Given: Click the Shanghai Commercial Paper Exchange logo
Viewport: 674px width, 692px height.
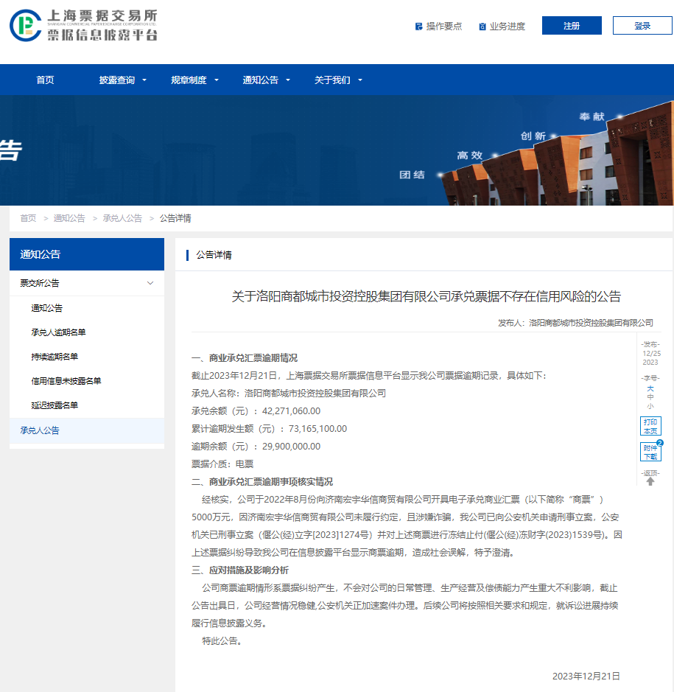Looking at the screenshot, I should (83, 26).
